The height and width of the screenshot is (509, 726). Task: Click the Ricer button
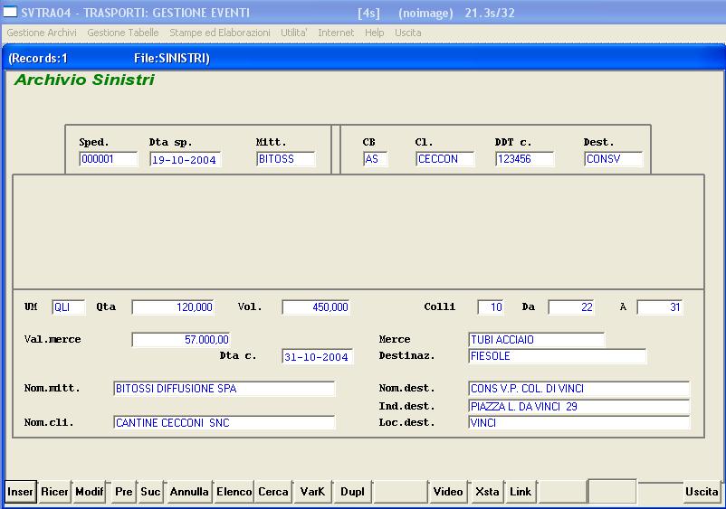[54, 492]
